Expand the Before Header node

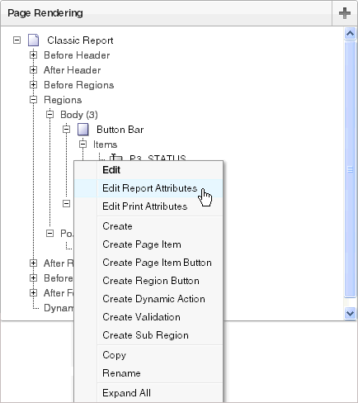33,55
